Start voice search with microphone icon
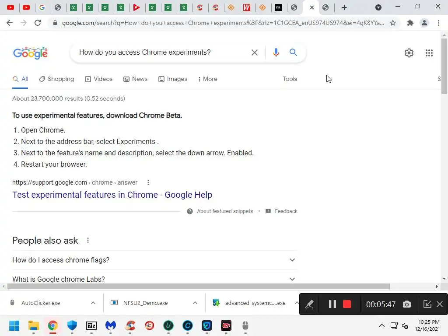This screenshot has height=336, width=448. pos(276,52)
